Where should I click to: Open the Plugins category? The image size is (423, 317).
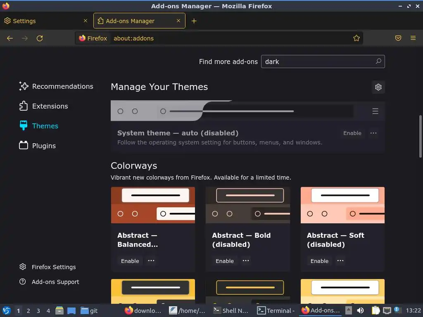(37, 146)
